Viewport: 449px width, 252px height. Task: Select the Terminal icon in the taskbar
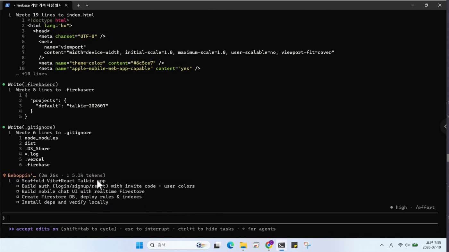[x=282, y=245]
